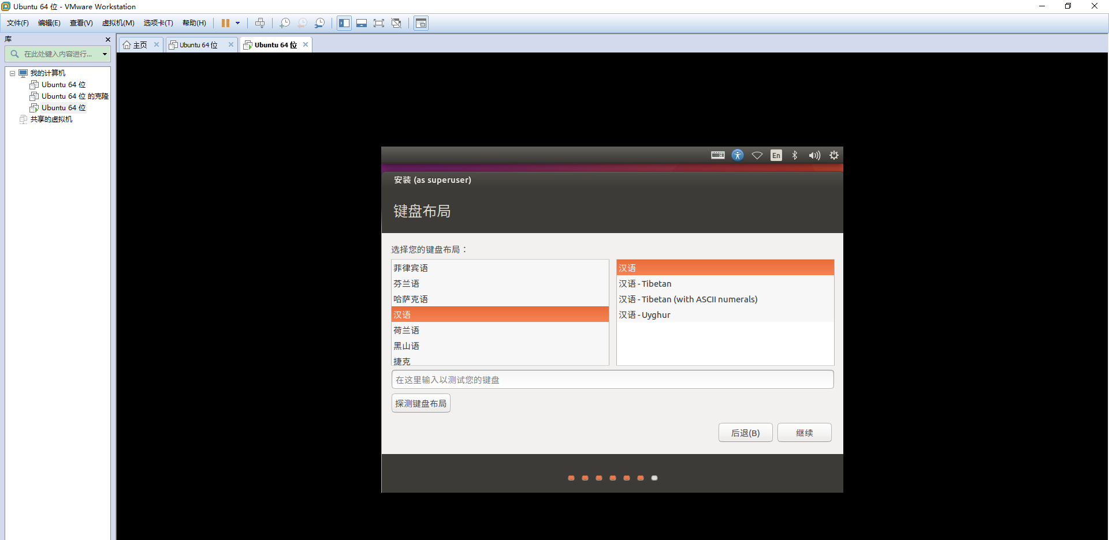Open the 文件(F) menu

tap(18, 23)
